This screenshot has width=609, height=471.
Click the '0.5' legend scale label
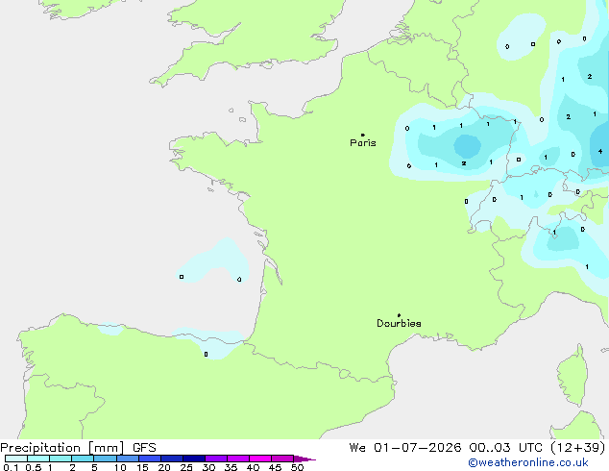34,467
